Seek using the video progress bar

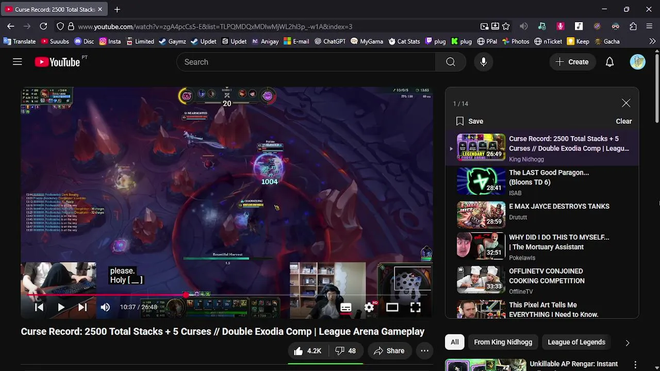[x=227, y=296]
